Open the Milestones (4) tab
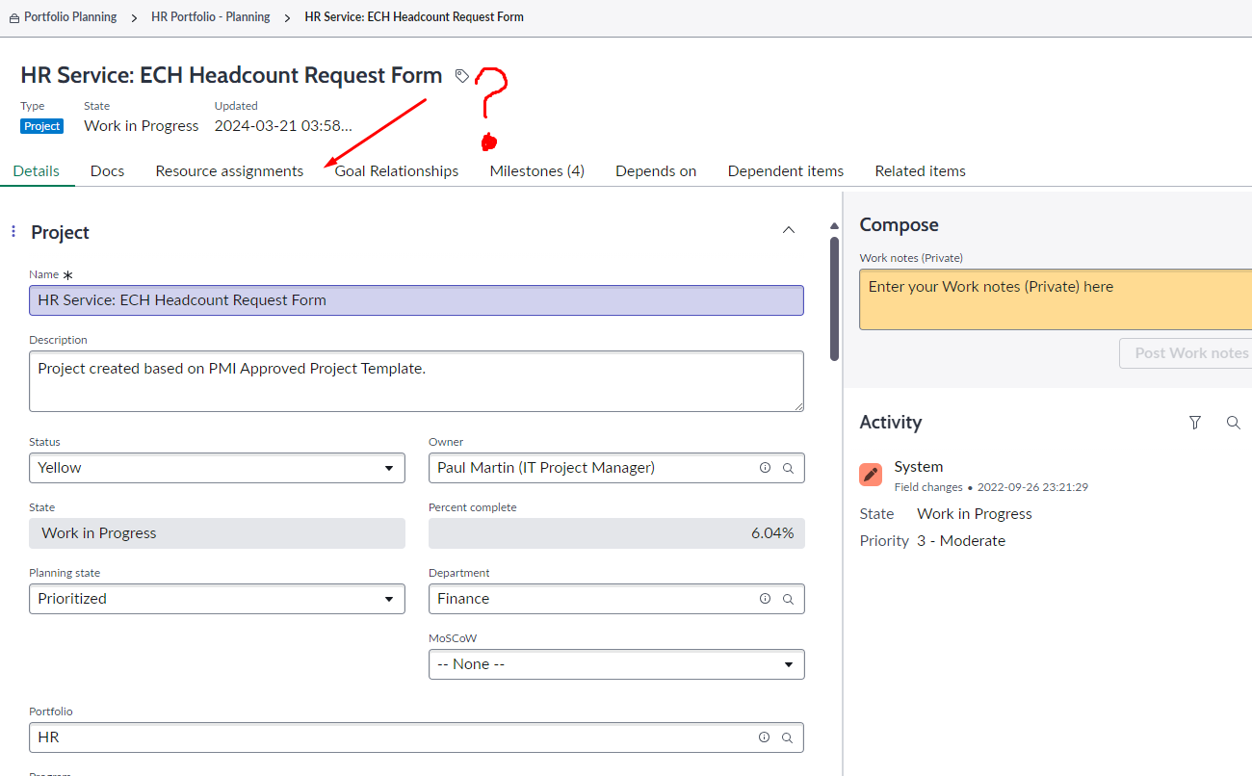Image resolution: width=1252 pixels, height=776 pixels. click(x=536, y=170)
